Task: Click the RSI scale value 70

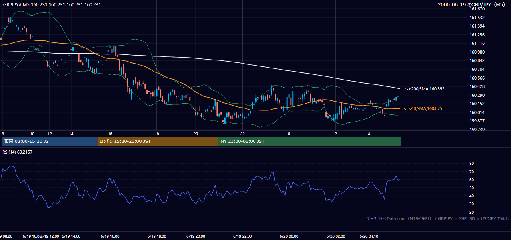Action: click(471, 172)
